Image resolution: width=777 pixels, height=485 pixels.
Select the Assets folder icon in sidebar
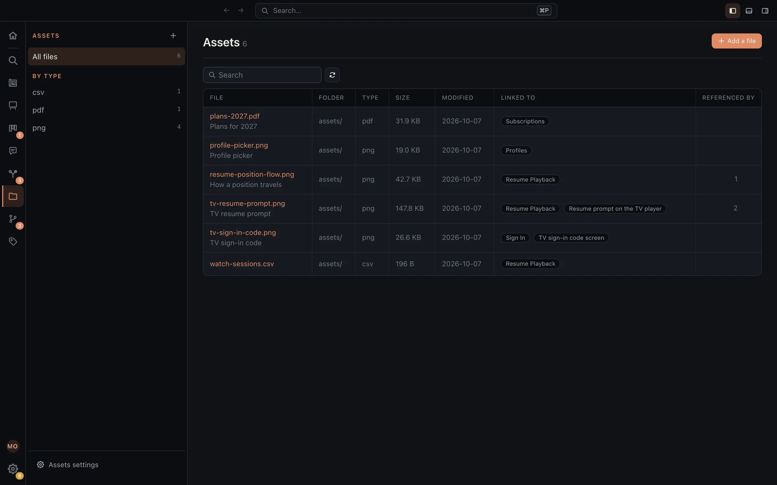click(13, 196)
